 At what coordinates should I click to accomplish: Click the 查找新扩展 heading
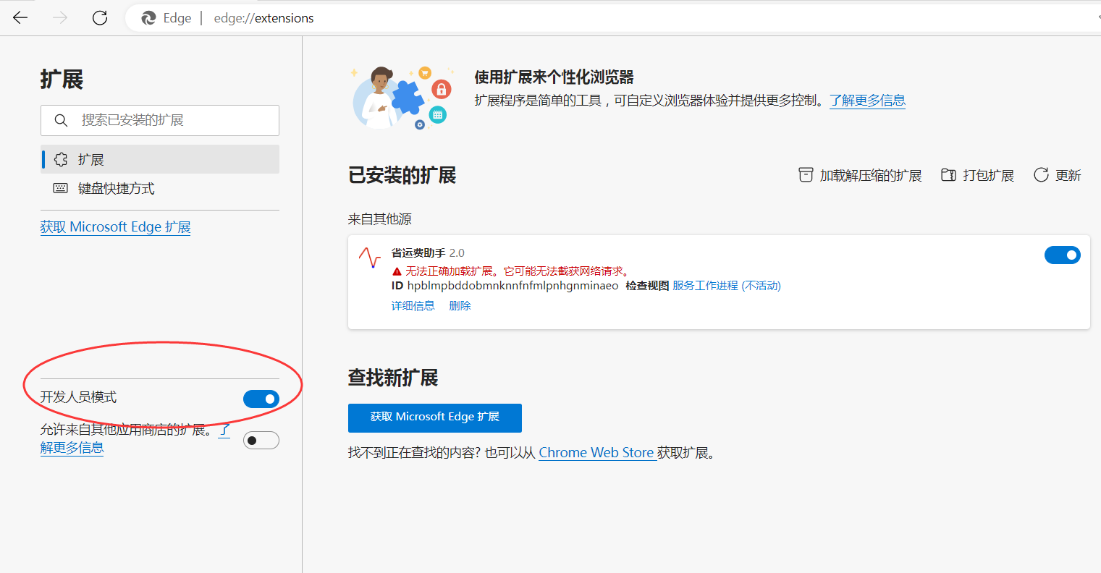tap(393, 378)
